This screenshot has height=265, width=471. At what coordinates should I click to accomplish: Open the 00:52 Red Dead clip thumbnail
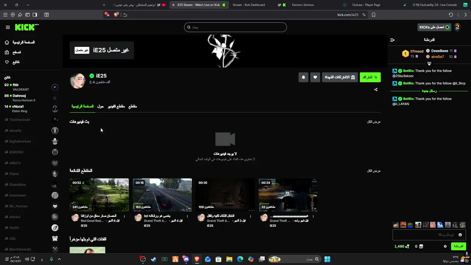click(x=99, y=195)
